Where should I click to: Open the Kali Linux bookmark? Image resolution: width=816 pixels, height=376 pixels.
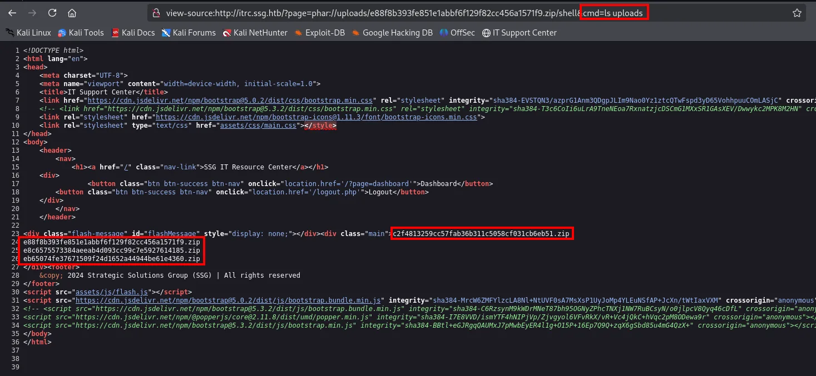click(x=28, y=33)
